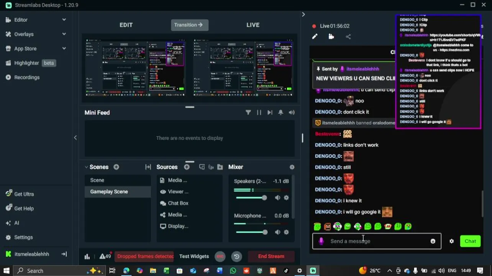This screenshot has width=492, height=276.
Task: Pause the Mini Feed alert queue
Action: 259,112
